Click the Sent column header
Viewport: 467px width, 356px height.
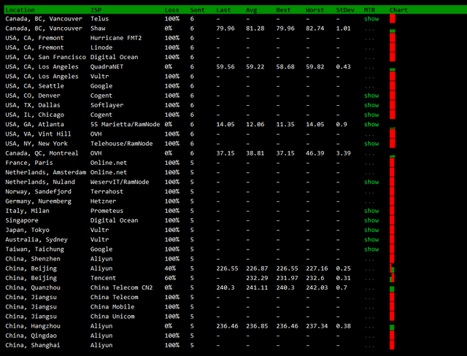[198, 9]
